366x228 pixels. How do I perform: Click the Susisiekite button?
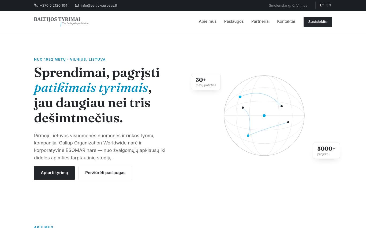click(318, 22)
